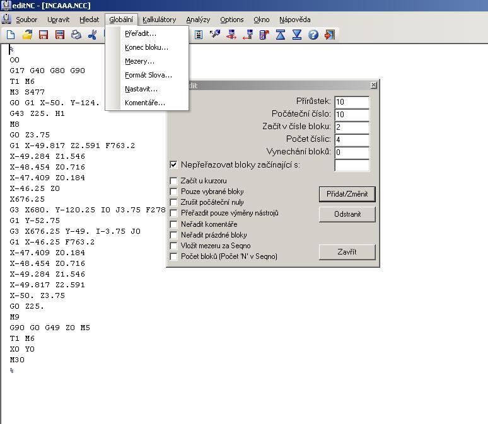Click the first red Save diskette icon
This screenshot has width=488, height=424.
pyautogui.click(x=44, y=35)
